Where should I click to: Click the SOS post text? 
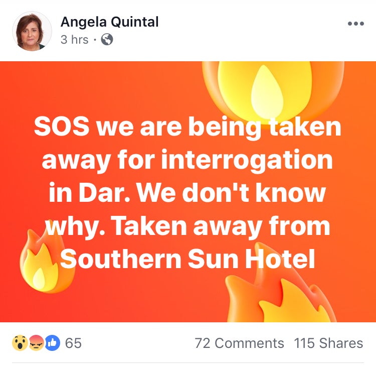[x=187, y=192]
